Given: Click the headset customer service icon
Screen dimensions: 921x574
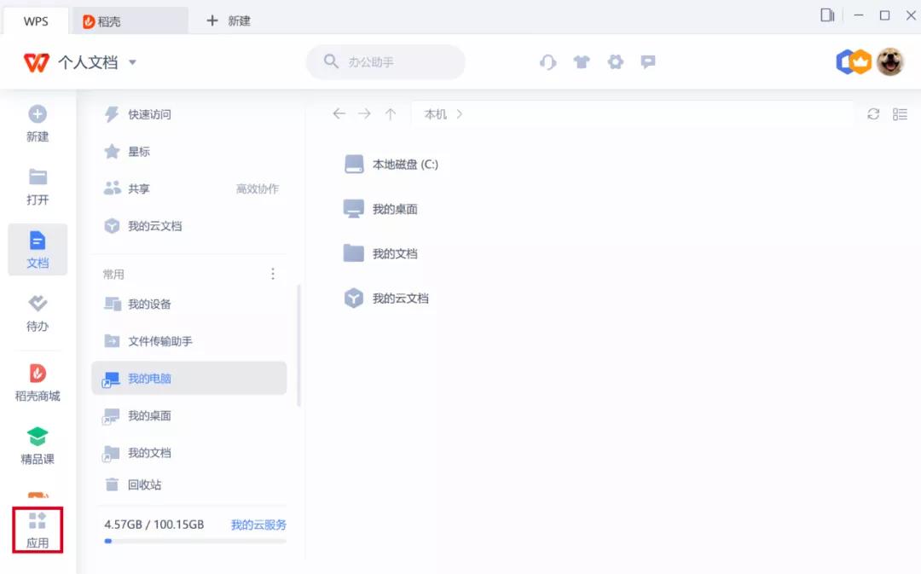Looking at the screenshot, I should click(x=547, y=61).
